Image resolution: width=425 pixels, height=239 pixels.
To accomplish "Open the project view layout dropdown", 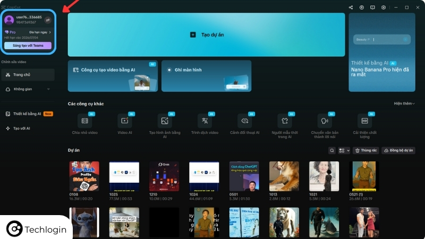I will point(344,151).
